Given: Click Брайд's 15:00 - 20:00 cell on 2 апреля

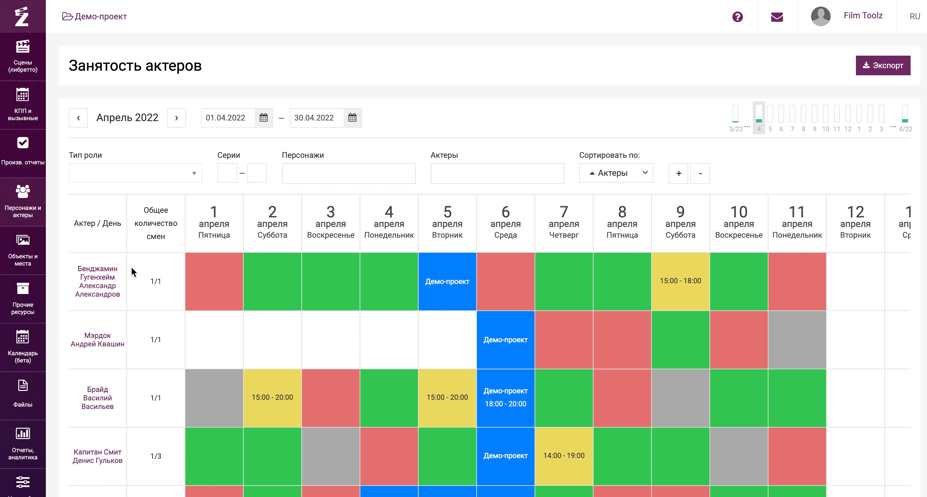Looking at the screenshot, I should [272, 398].
